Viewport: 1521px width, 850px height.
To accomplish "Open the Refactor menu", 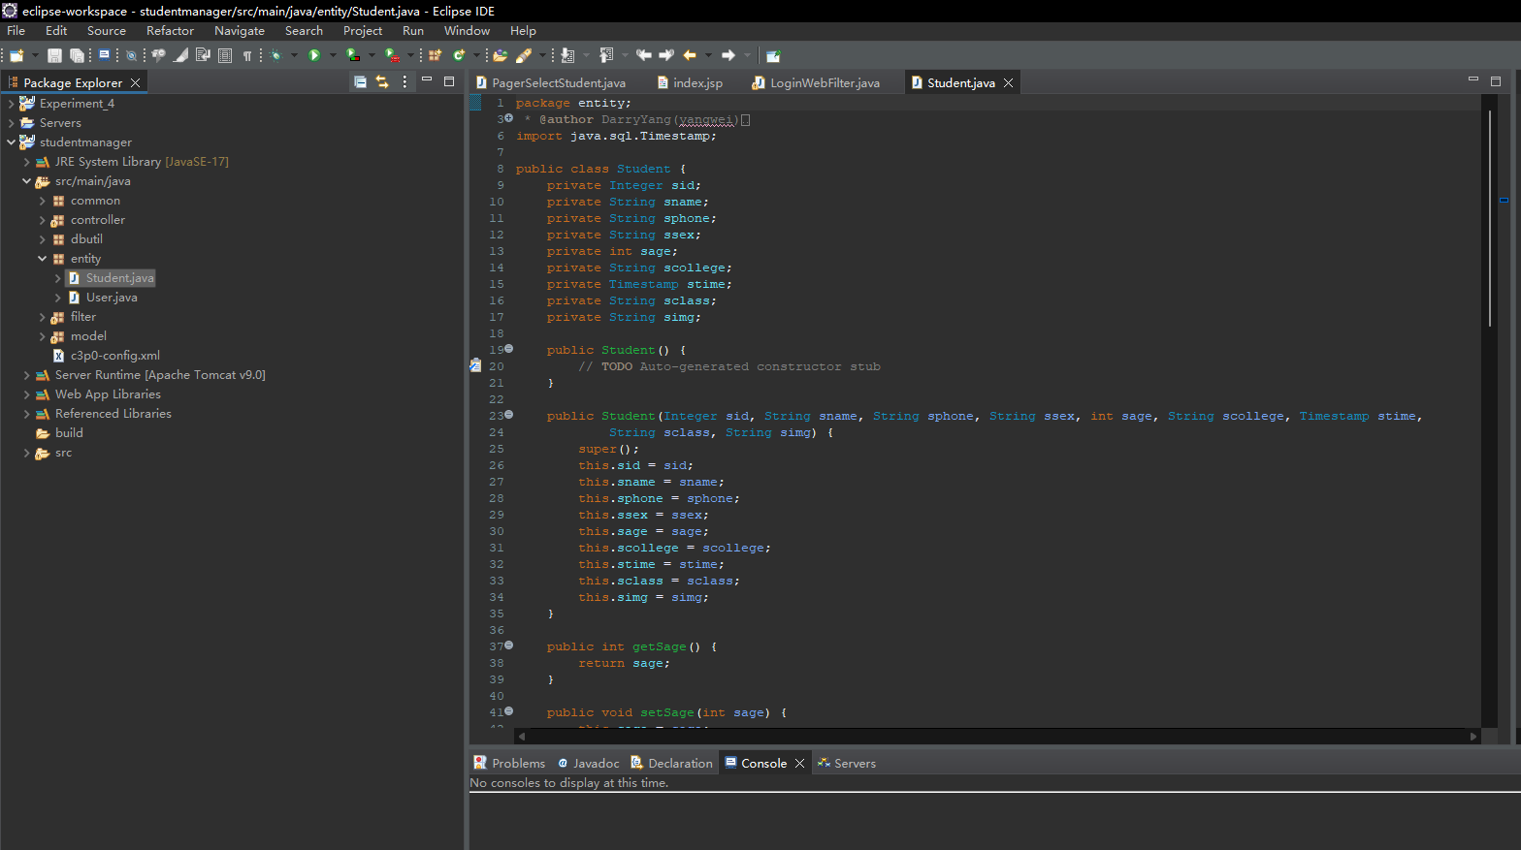I will 170,31.
